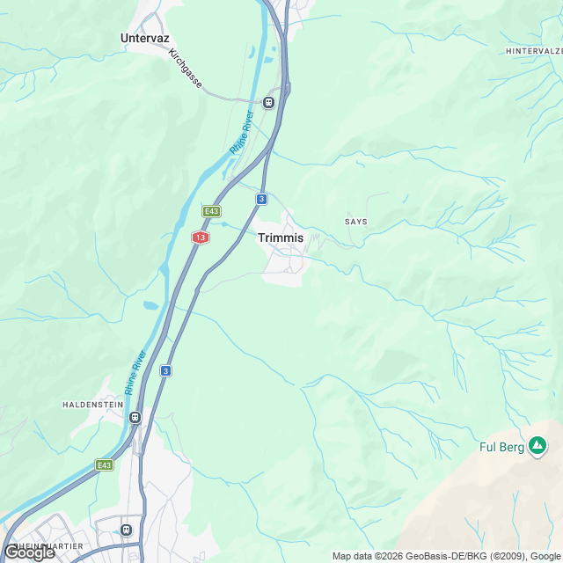
Task: Select the Ful Berg mountain marker
Action: [537, 446]
